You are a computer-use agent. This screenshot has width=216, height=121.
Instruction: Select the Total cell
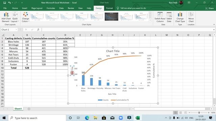[x=13, y=68]
